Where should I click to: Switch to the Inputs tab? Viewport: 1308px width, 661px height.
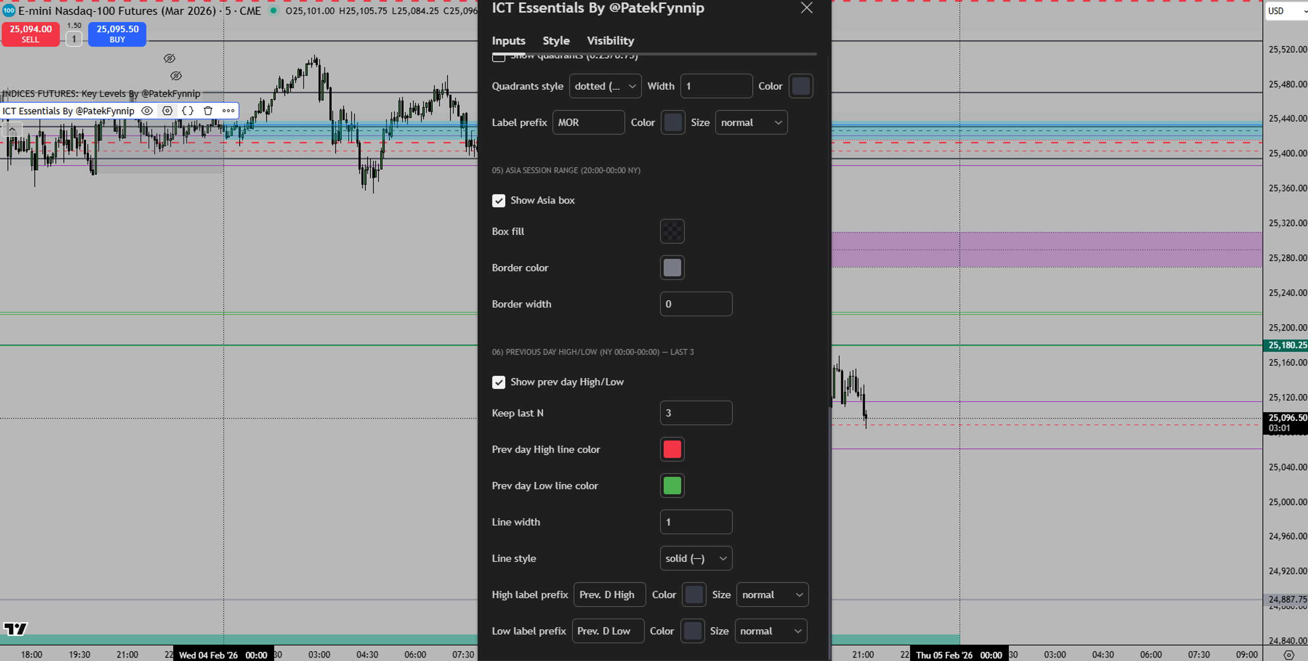508,41
